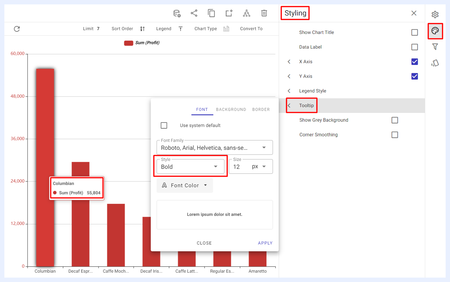Open the font Style dropdown
450x282 pixels.
[191, 166]
